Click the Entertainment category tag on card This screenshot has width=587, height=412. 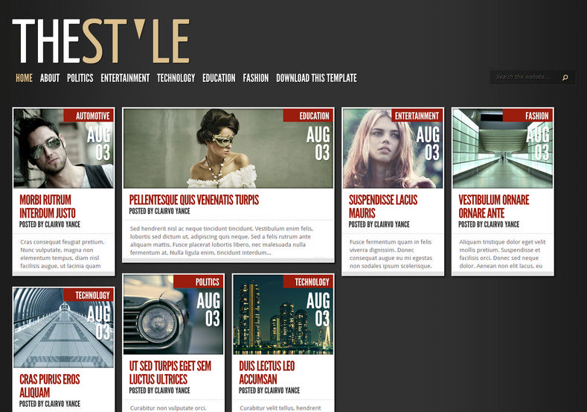point(417,115)
